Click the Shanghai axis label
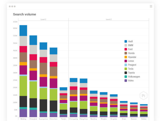Image resolution: width=161 pixels, height=121 pixels. (x=33, y=119)
